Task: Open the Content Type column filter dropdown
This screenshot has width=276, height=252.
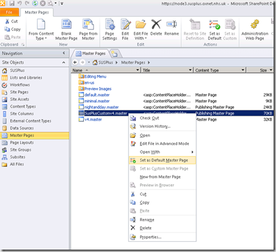Action: tap(243, 70)
